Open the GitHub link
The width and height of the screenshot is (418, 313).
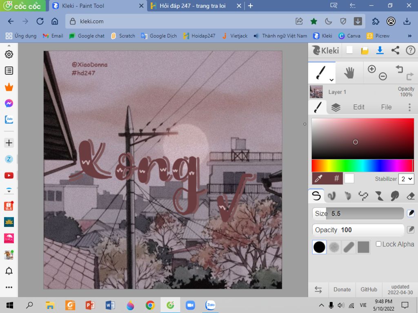pos(369,289)
